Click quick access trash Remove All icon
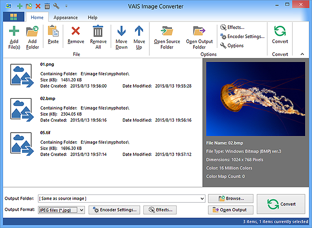The height and width of the screenshot is (228, 312). pos(47,6)
